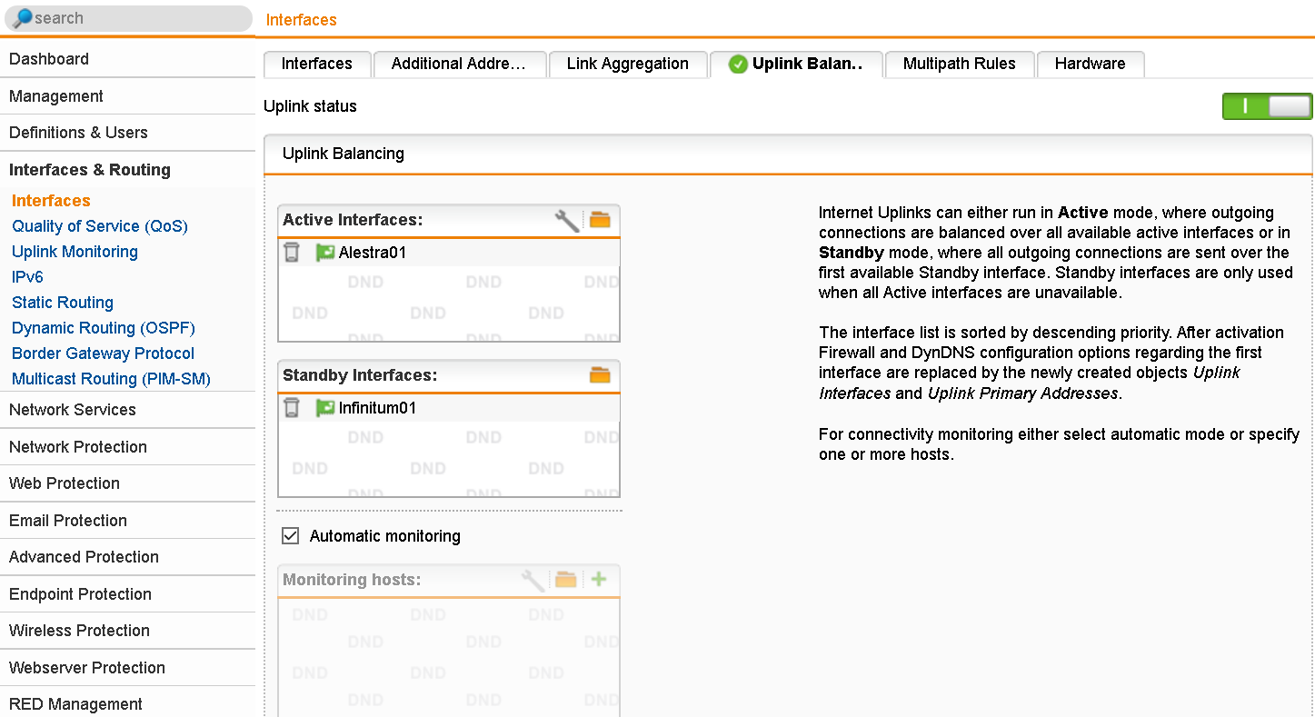Open Wireless Protection in sidebar
The width and height of the screenshot is (1315, 717).
tap(127, 631)
